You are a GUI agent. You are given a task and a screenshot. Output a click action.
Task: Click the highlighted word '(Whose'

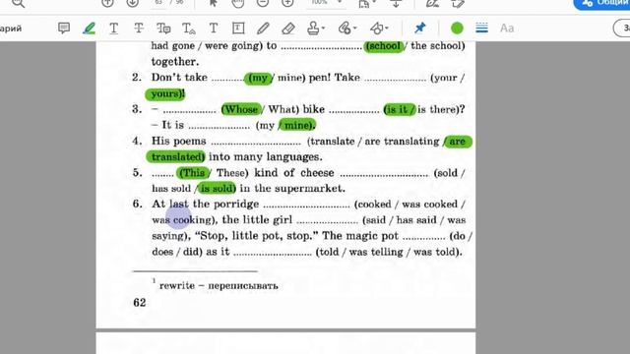(x=240, y=109)
